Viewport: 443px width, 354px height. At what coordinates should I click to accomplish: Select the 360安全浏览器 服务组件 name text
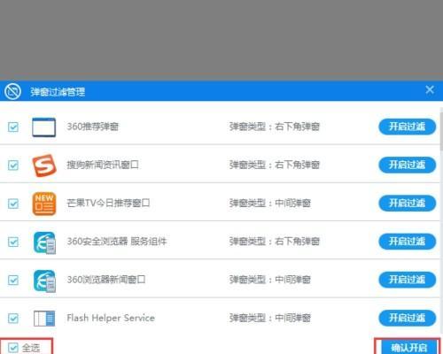point(117,242)
